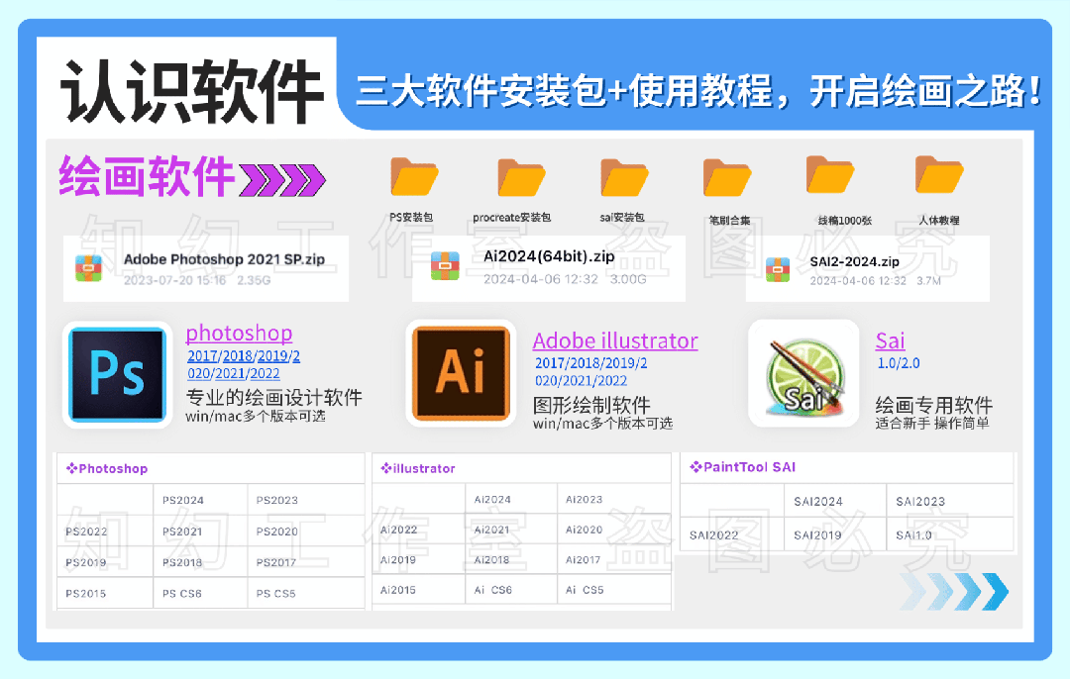Click the 专业的绘画设计软件 description
The image size is (1070, 679).
pyautogui.click(x=273, y=398)
